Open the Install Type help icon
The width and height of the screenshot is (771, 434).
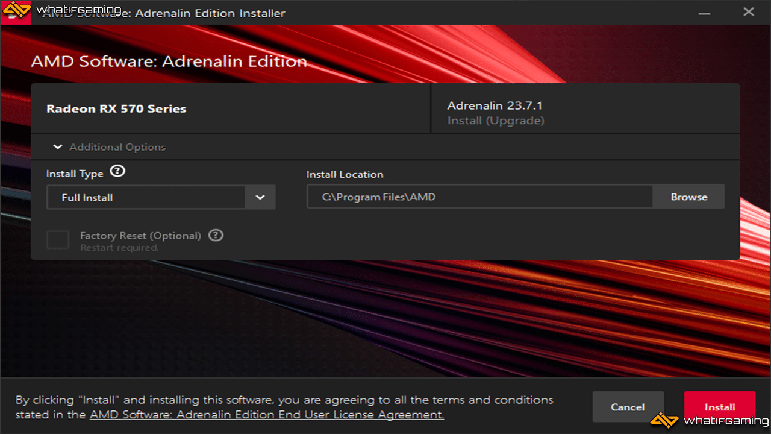[118, 171]
